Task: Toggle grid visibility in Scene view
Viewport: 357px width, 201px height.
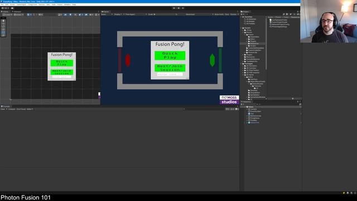Action: click(28, 15)
